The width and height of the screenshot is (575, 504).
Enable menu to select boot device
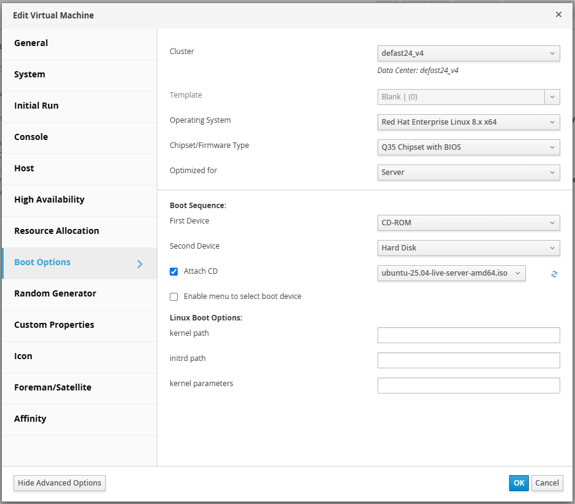pos(174,297)
